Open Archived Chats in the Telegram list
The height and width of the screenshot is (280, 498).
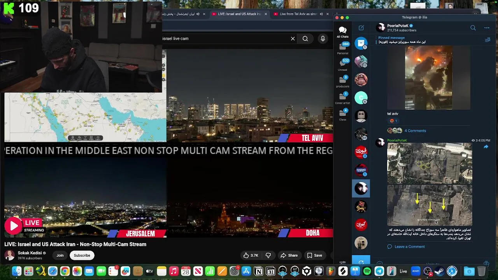tap(361, 43)
